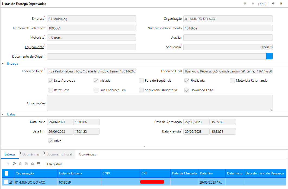Screen dimensions: 288x189
Task: Add a new record with the plus icon
Action: click(x=8, y=164)
